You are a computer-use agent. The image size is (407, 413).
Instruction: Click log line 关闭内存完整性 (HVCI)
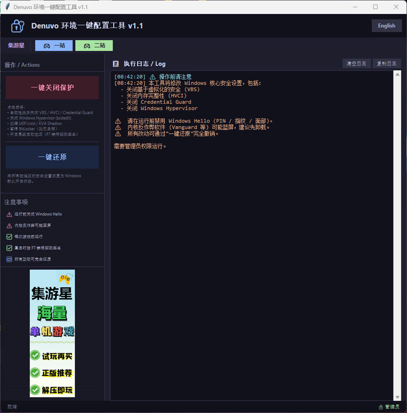(156, 96)
